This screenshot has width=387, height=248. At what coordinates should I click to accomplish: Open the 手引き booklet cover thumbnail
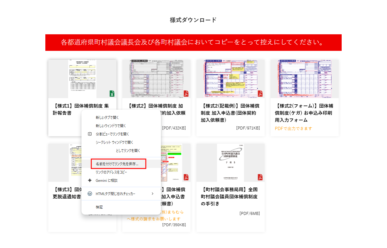click(x=231, y=163)
